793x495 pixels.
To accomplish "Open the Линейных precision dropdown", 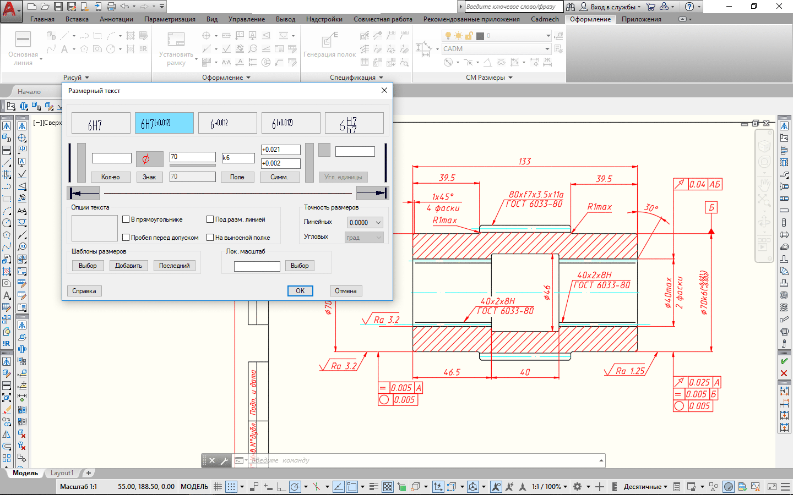I will (x=365, y=223).
